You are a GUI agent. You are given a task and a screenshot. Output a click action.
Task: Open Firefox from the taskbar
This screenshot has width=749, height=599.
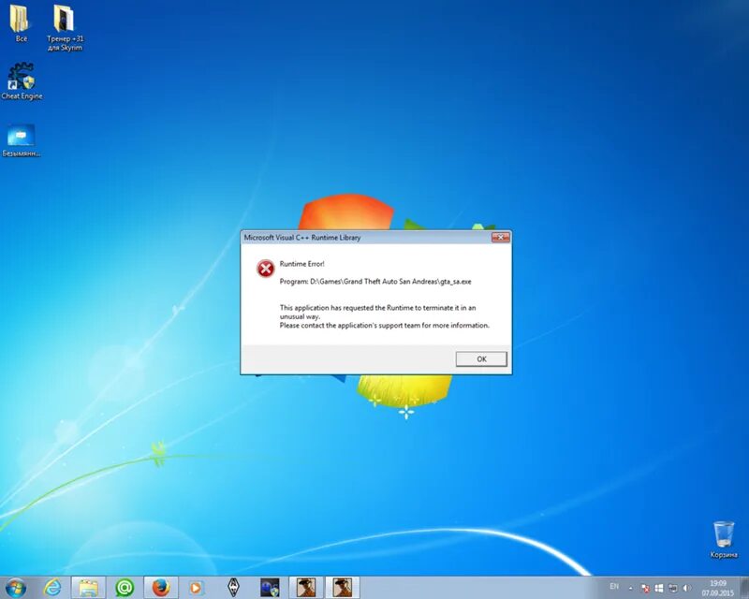(160, 588)
